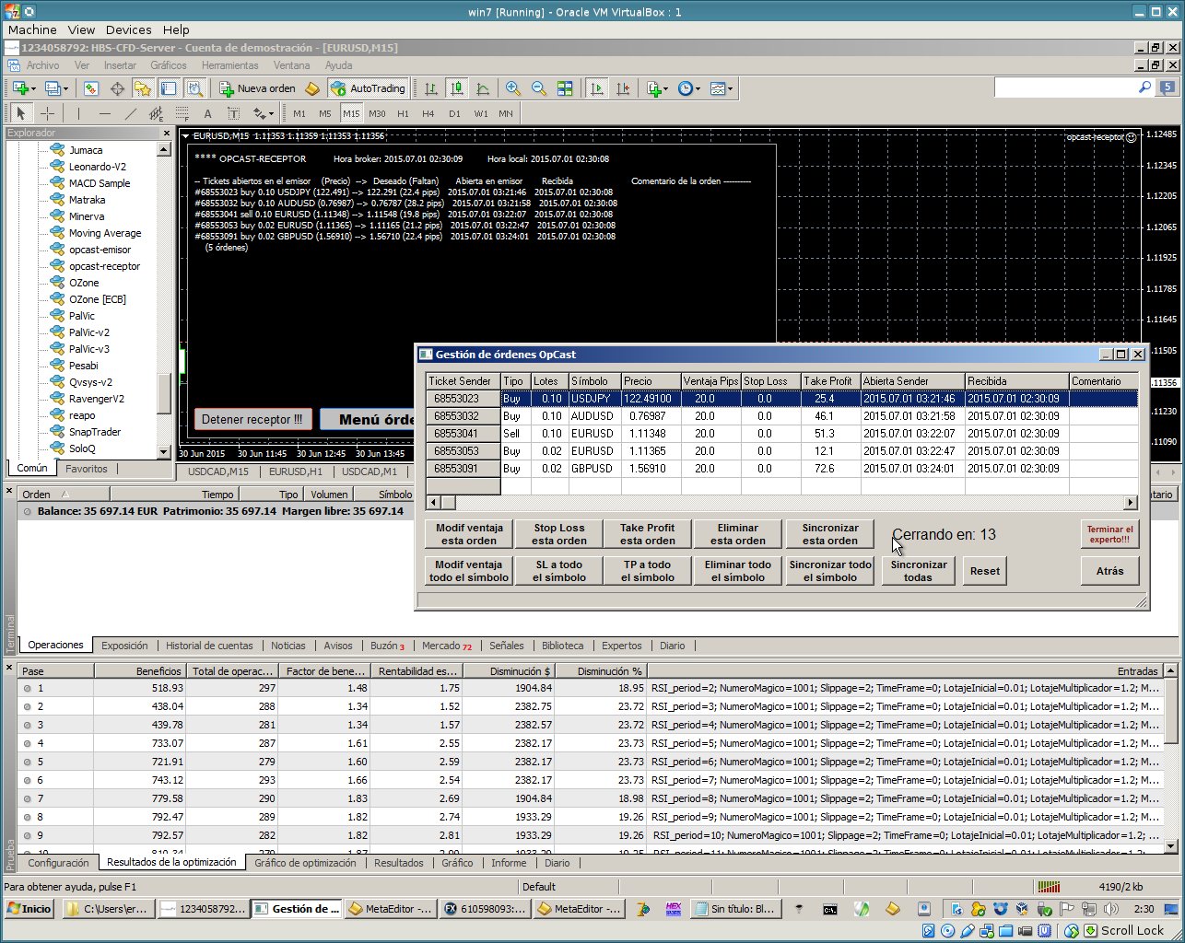This screenshot has width=1185, height=943.
Task: Select the Fibonacci retracement tool
Action: tap(182, 113)
